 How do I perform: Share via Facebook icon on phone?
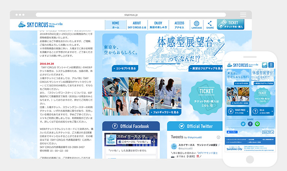click(250, 124)
